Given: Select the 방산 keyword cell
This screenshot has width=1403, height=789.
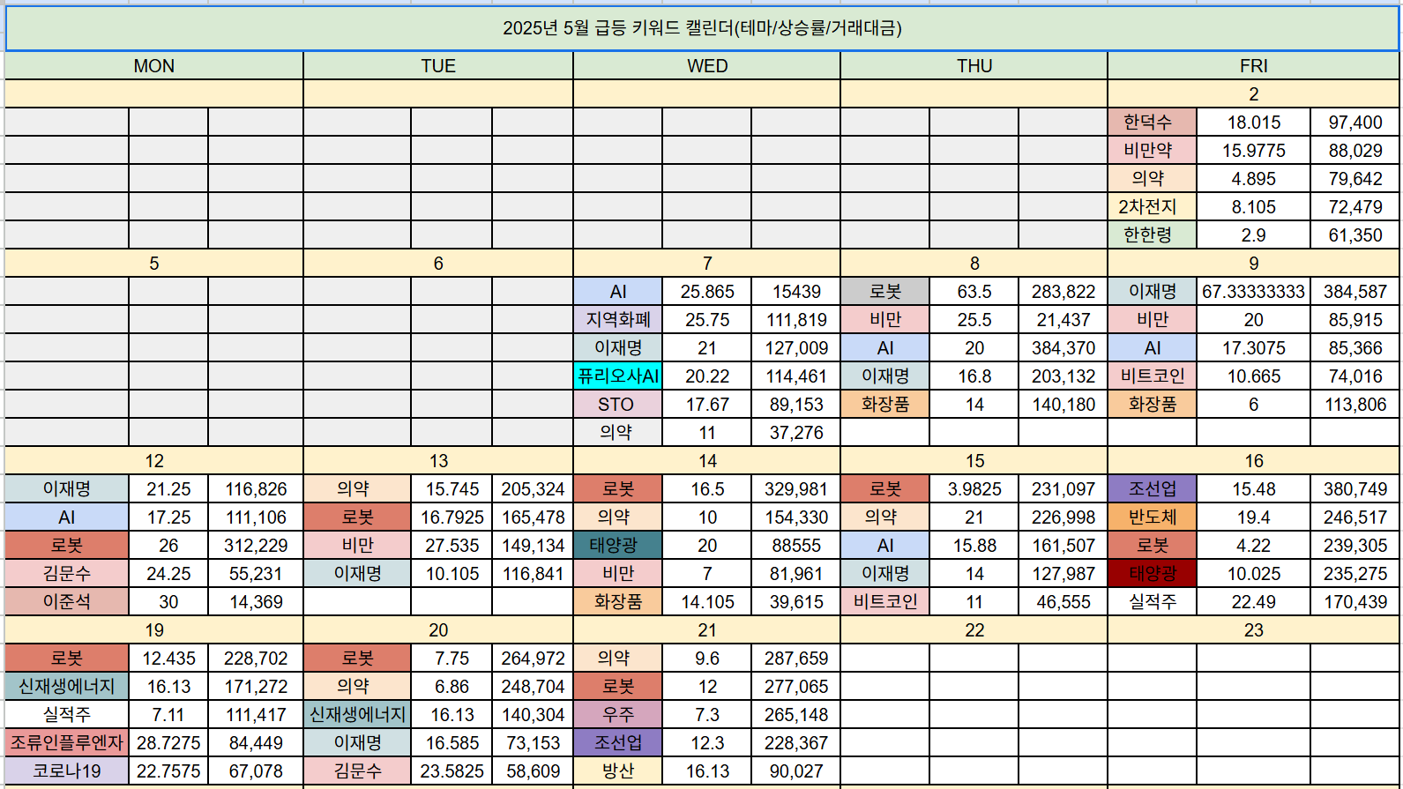Looking at the screenshot, I should pyautogui.click(x=618, y=771).
